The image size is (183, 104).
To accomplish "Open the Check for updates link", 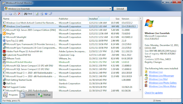I will click(154, 93).
